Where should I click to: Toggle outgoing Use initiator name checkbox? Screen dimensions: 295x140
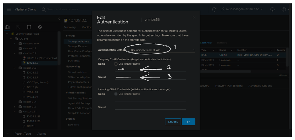click(x=116, y=64)
